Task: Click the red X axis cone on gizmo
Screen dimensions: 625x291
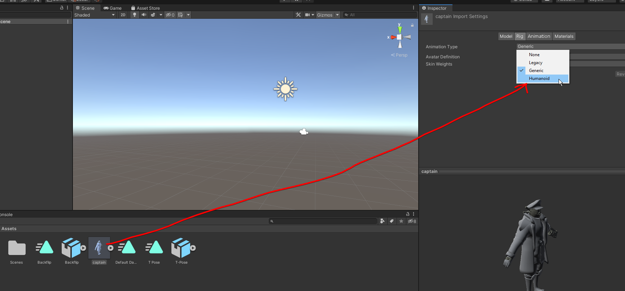Action: [393, 37]
